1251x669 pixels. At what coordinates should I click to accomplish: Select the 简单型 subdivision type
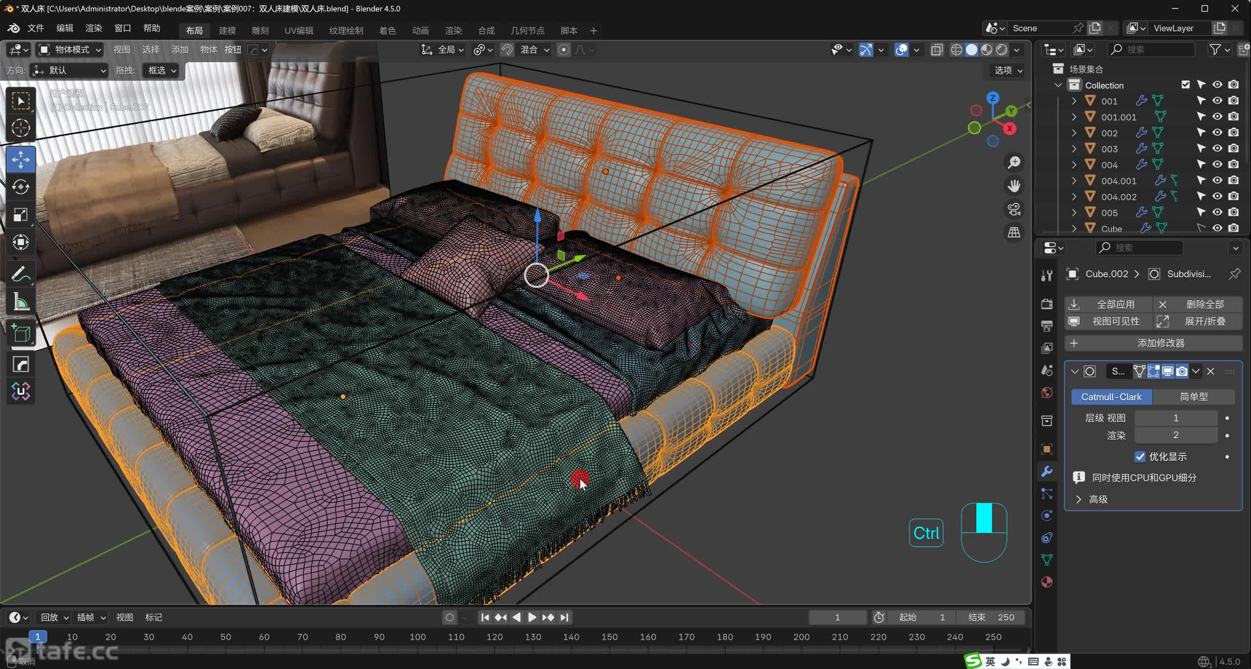coord(1193,397)
